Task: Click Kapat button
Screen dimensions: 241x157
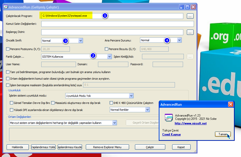Action: [181, 147]
